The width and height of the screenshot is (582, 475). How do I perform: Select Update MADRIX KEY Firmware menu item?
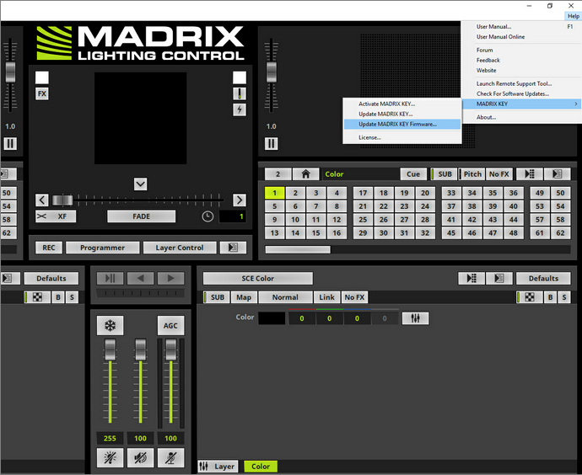[397, 124]
